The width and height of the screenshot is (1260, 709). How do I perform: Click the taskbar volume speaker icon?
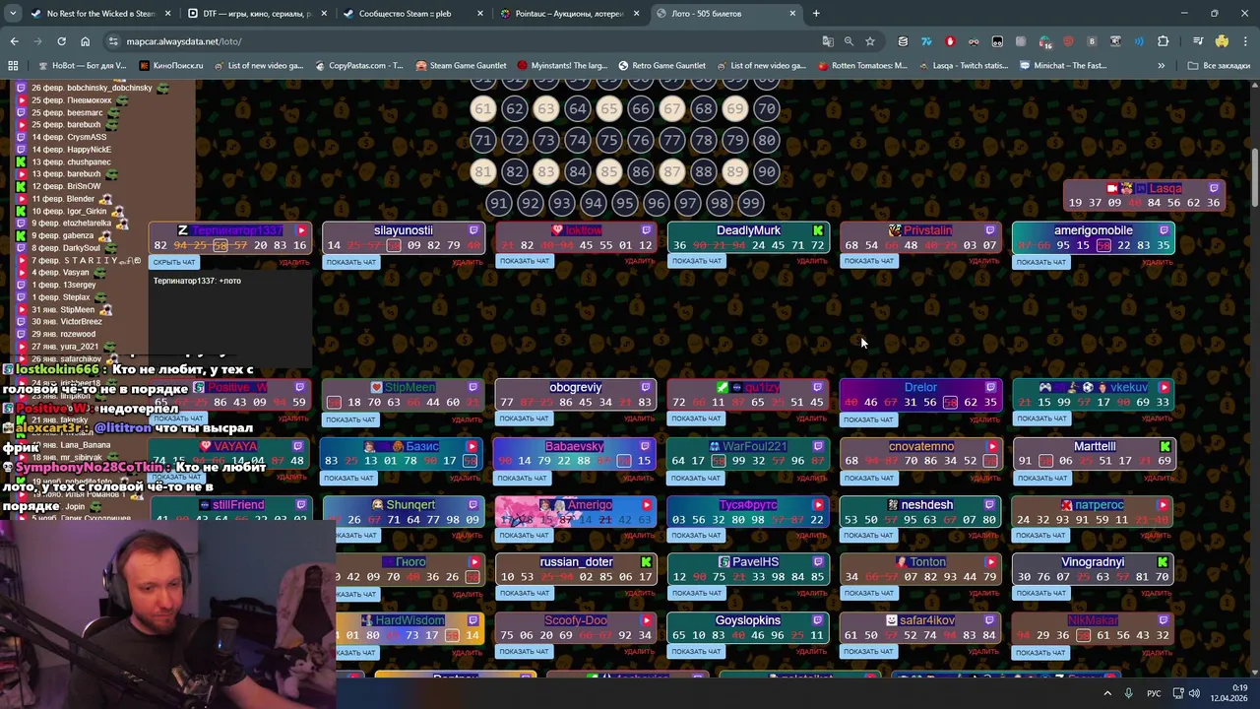coord(1194,693)
